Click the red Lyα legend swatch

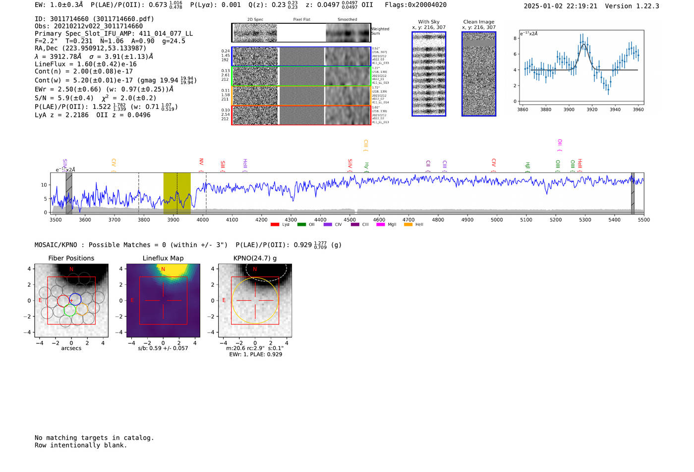(x=275, y=224)
